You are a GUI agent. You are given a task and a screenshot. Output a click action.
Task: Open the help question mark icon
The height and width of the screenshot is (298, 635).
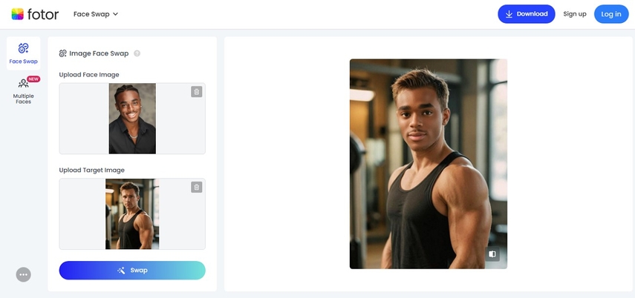[137, 53]
